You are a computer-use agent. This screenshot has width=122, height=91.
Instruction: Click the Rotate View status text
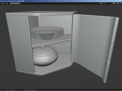12,90
